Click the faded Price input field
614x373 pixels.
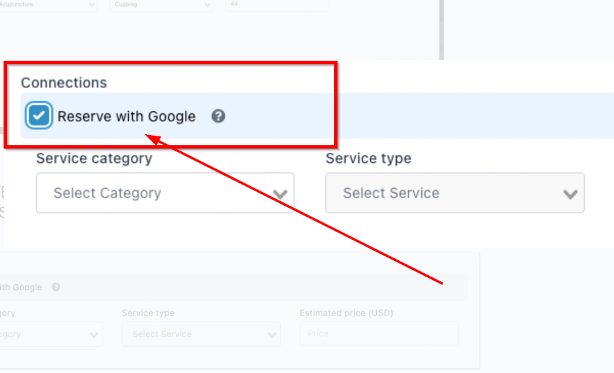379,333
